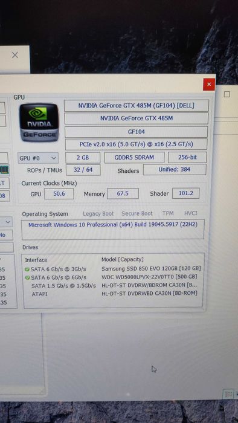Click the second NVIDIA GeForce GTX 485M field
The image size is (238, 423).
(137, 118)
